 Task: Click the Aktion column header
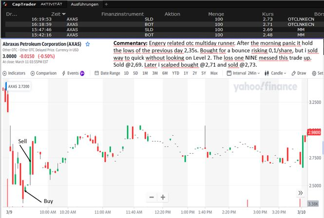pos(172,14)
